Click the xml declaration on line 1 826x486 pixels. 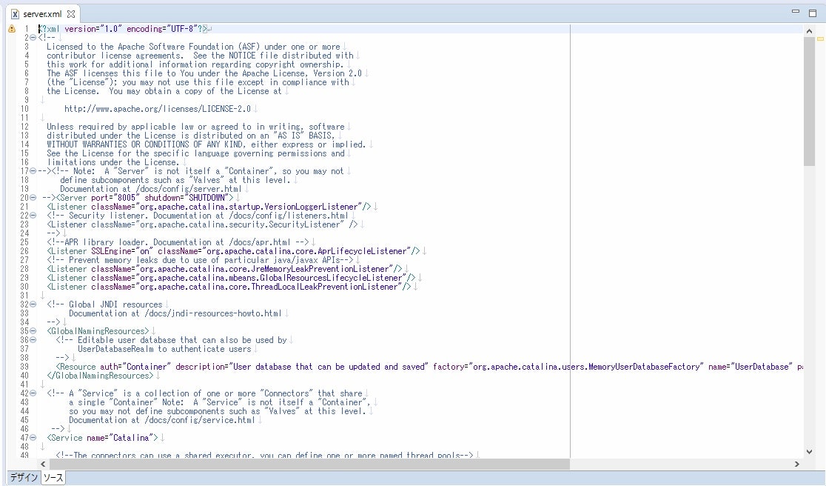coord(123,29)
